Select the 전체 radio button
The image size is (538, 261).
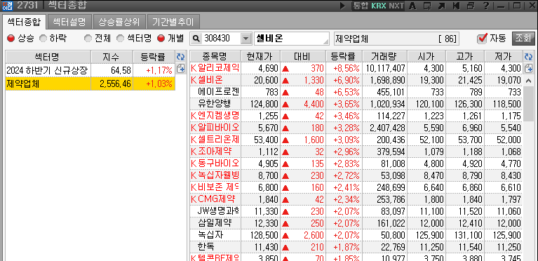tap(88, 39)
